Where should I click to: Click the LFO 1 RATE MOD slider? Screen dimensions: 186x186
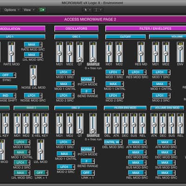(x=12, y=52)
